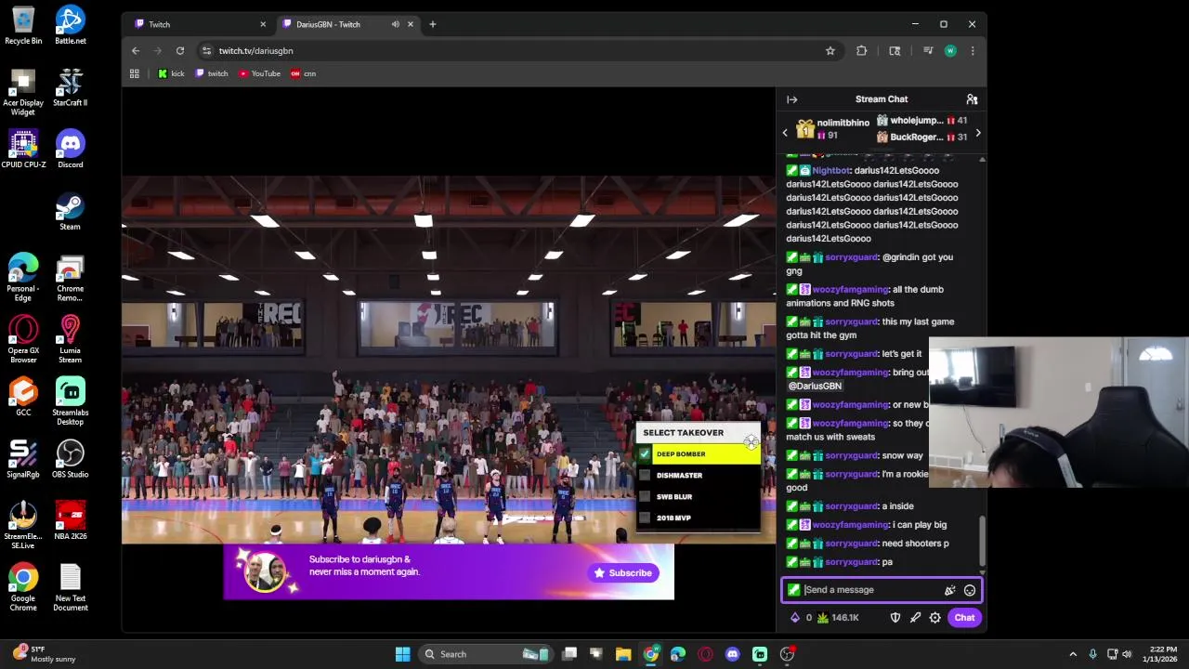Image resolution: width=1189 pixels, height=669 pixels.
Task: Click chat identity badge in message box
Action: (x=794, y=590)
